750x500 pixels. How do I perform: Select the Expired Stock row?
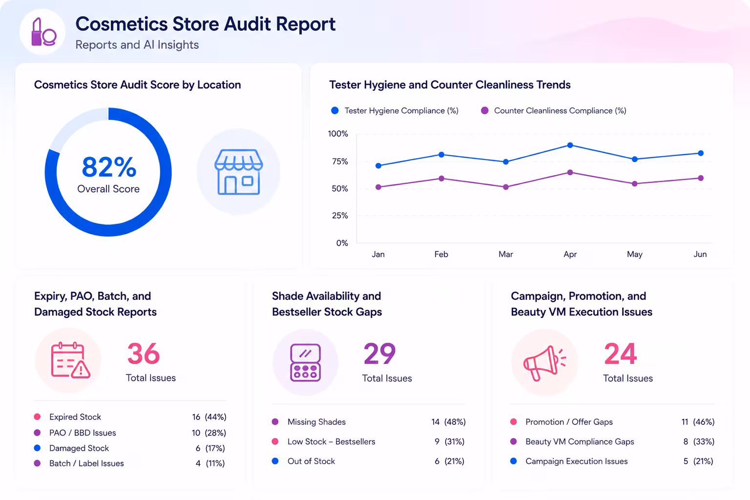pyautogui.click(x=130, y=417)
